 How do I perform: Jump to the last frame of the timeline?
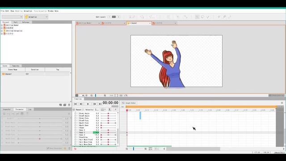pyautogui.click(x=100, y=104)
